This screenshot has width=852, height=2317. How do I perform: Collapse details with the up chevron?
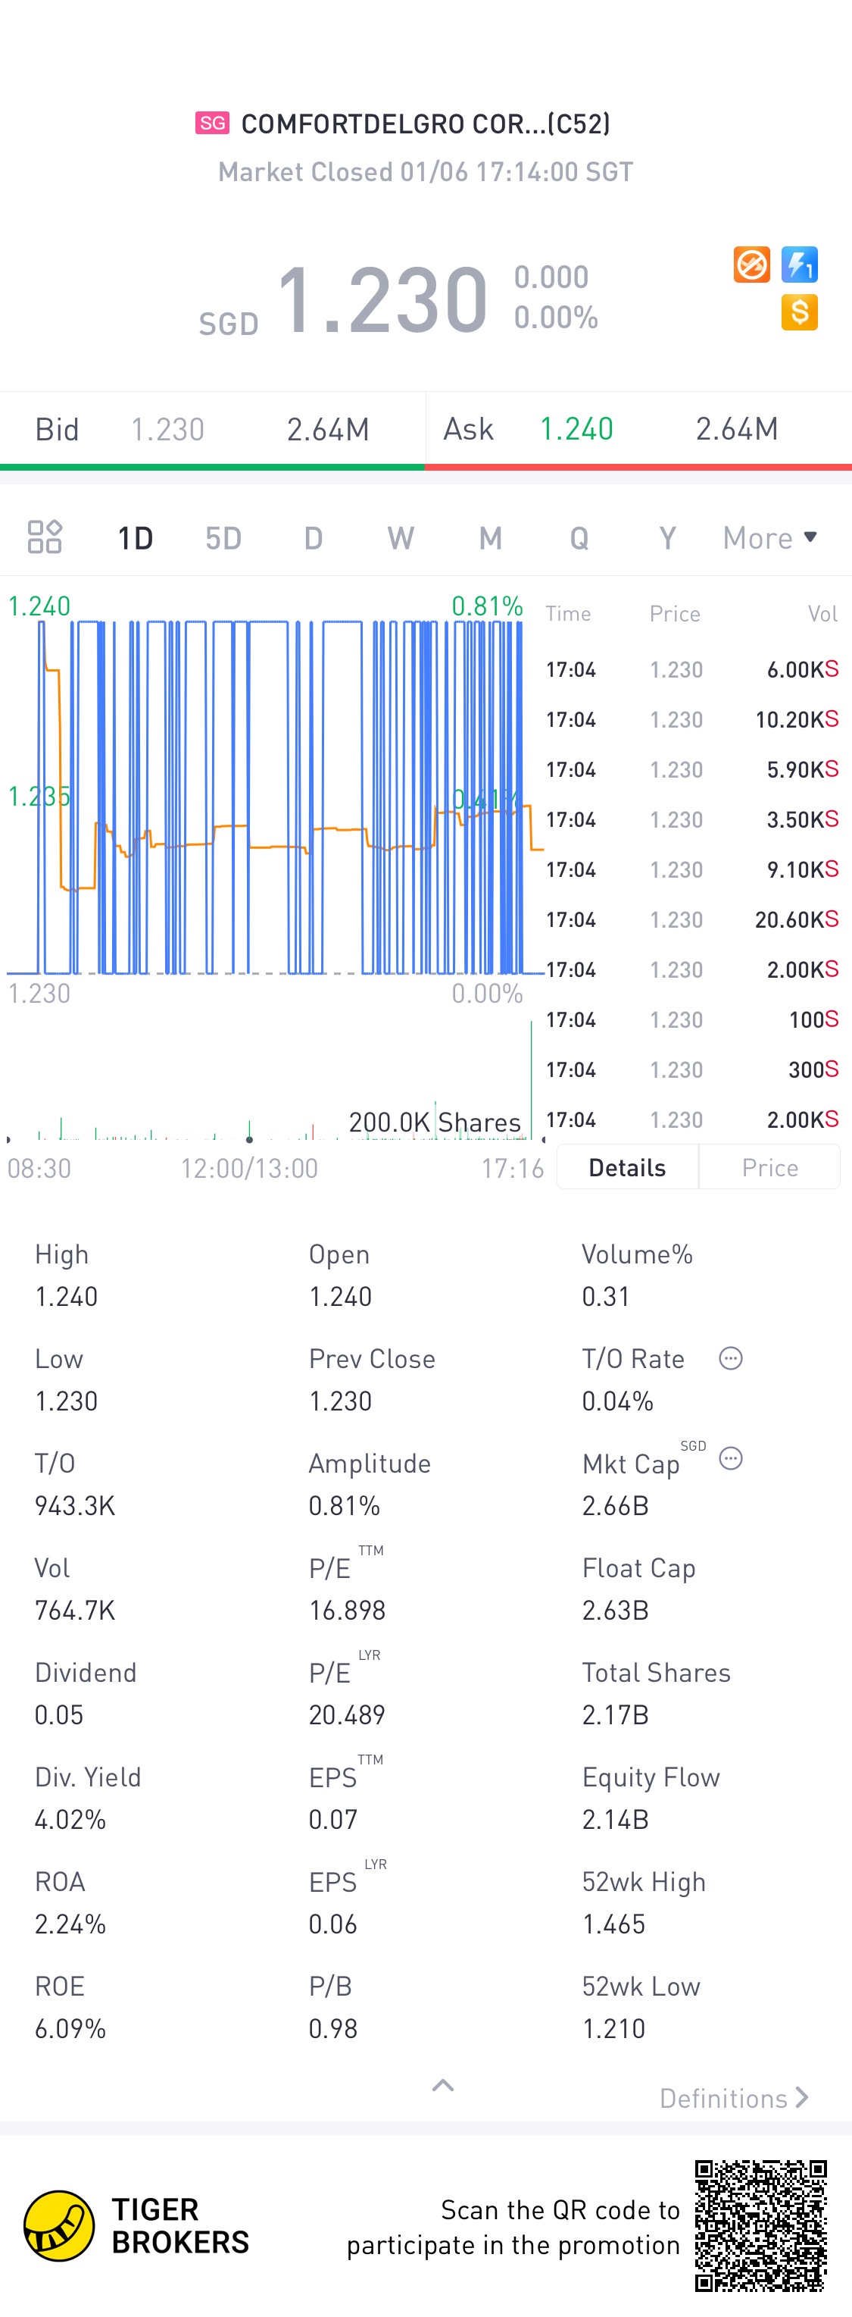(x=443, y=2086)
